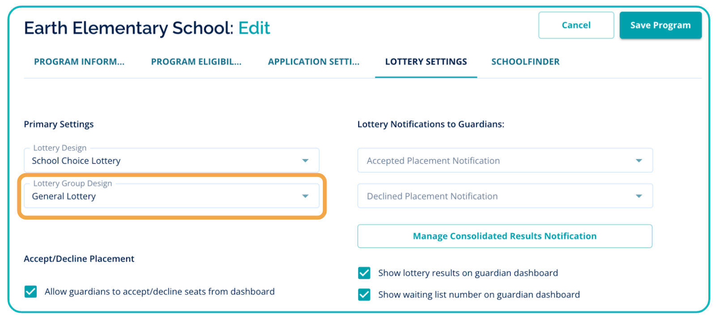Click the Save Program button
716x320 pixels.
(660, 25)
